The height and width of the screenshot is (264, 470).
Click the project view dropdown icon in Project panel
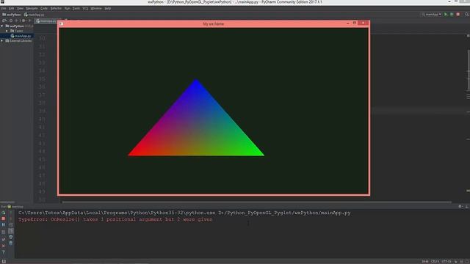(4, 21)
